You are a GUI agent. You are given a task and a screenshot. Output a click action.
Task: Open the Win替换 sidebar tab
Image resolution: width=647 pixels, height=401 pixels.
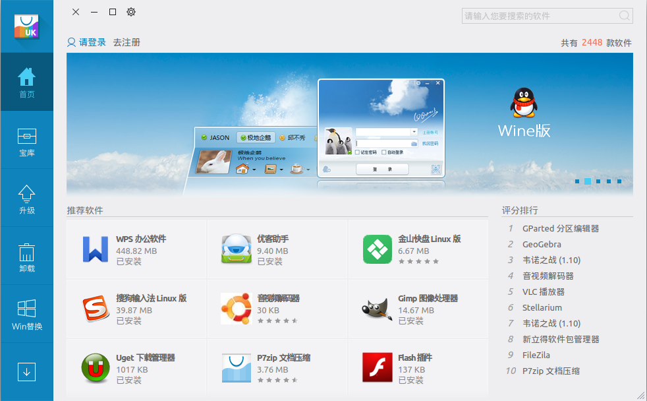[27, 315]
